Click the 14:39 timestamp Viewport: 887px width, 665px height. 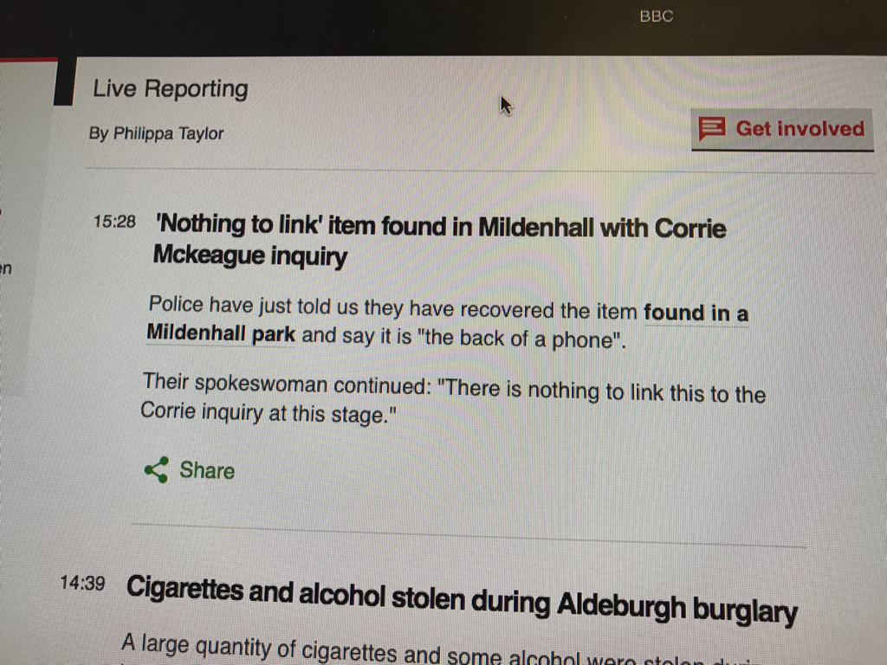[82, 583]
